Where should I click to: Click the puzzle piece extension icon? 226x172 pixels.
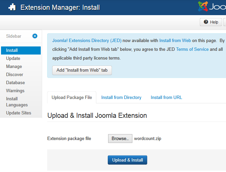(x=12, y=7)
